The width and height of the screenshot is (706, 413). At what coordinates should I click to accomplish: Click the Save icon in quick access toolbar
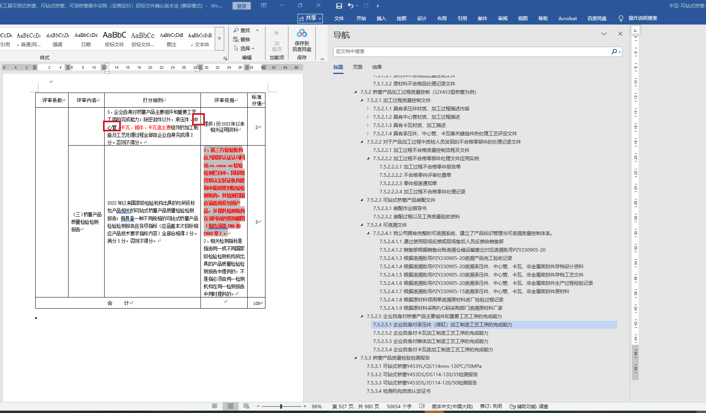(339, 6)
